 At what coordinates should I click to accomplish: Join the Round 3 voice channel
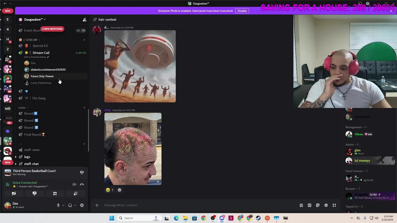tap(52, 128)
